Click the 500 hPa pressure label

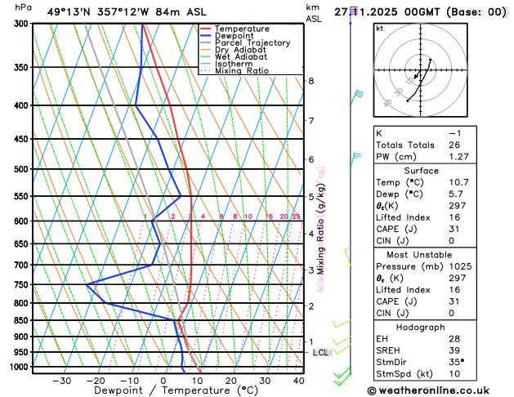click(22, 169)
